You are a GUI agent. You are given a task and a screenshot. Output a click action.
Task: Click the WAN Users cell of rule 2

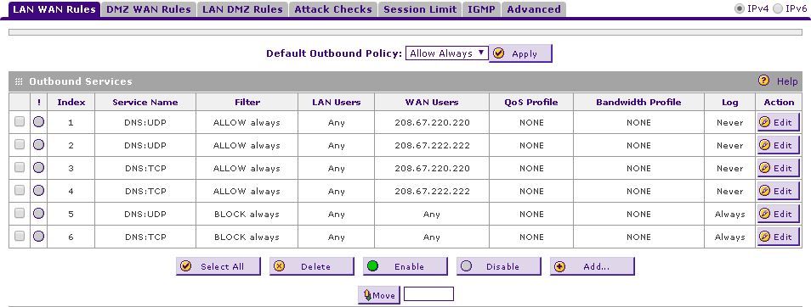(432, 146)
